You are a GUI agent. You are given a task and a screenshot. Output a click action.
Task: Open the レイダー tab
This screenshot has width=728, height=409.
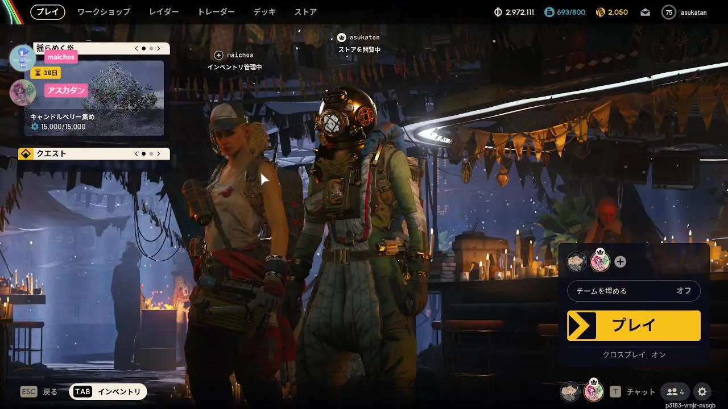pos(164,12)
